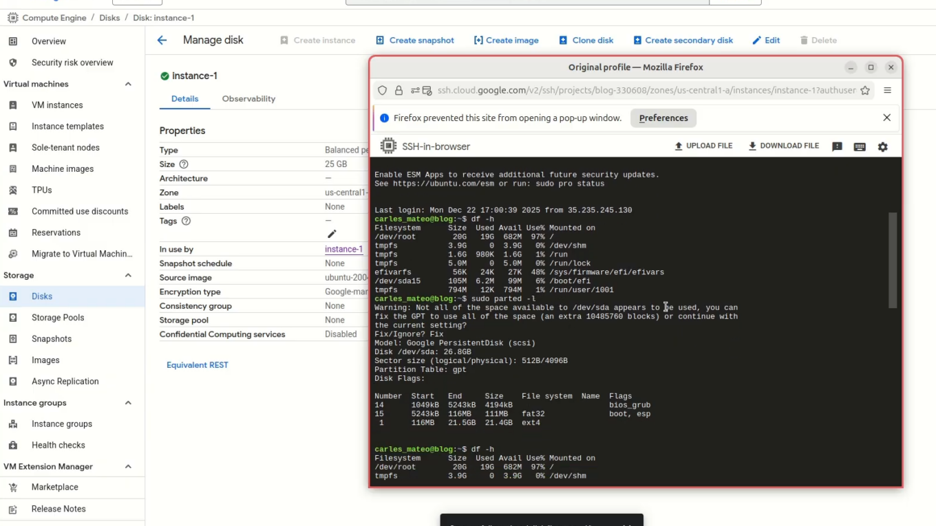Click the pencil icon under Tags
Viewport: 936px width, 526px height.
pos(332,234)
